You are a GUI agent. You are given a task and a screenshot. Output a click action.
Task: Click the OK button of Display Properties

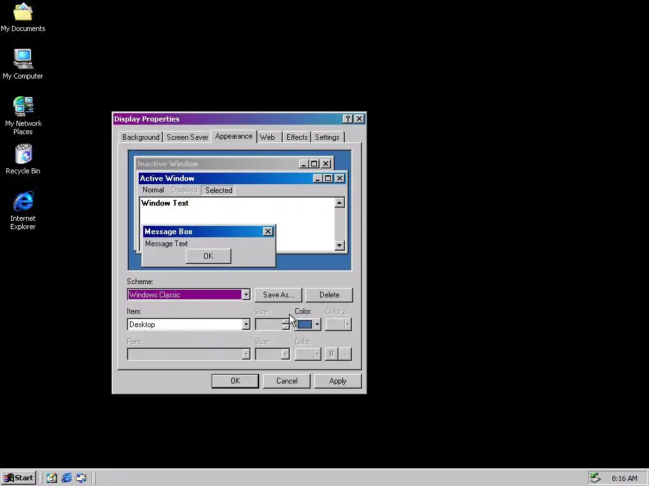(235, 381)
